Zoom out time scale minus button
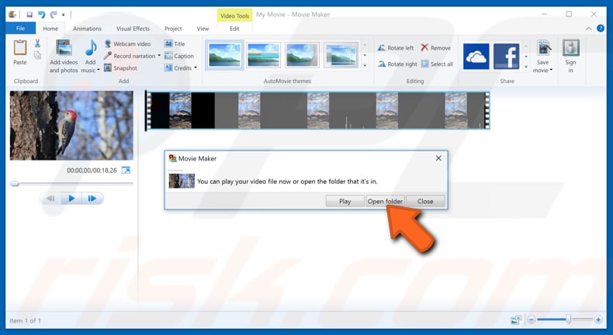 pos(531,319)
